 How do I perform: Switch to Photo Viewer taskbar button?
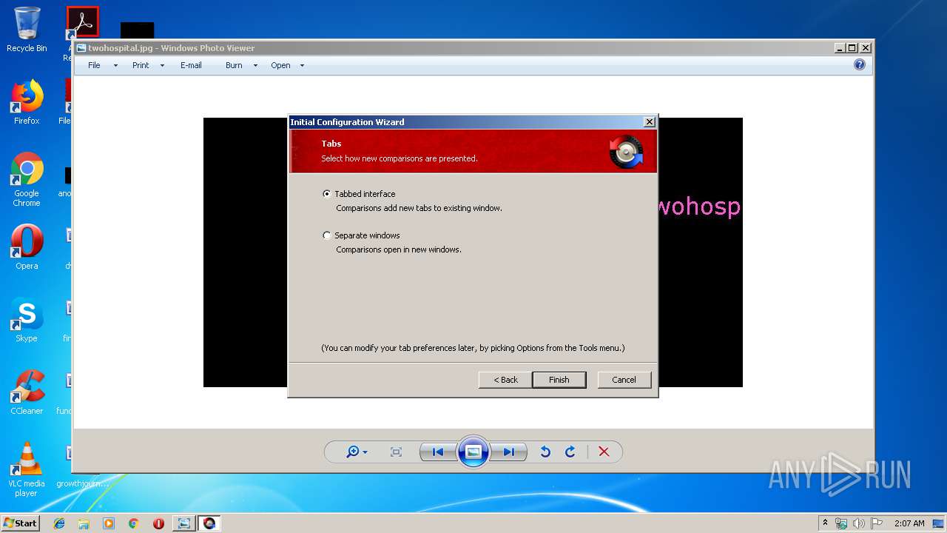pos(183,523)
